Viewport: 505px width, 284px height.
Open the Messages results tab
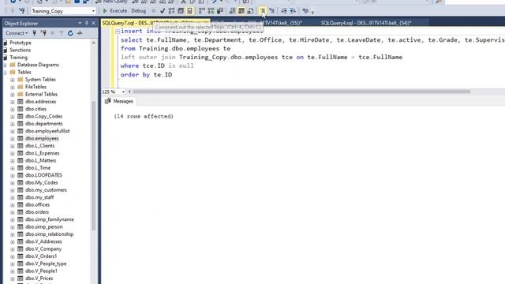pyautogui.click(x=119, y=101)
